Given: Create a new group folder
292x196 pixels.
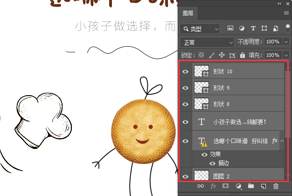Looking at the screenshot, I should click(x=251, y=186).
